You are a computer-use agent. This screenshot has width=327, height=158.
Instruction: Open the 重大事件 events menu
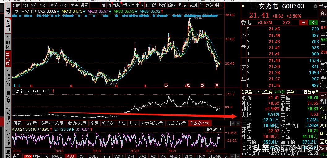coord(131,5)
